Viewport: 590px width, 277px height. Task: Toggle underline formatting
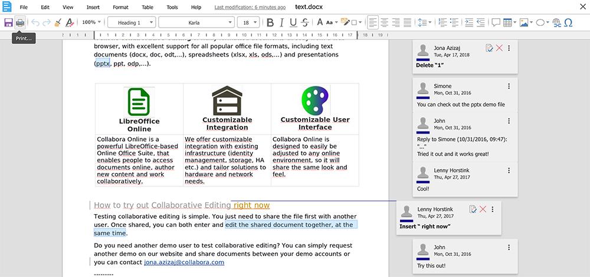293,22
